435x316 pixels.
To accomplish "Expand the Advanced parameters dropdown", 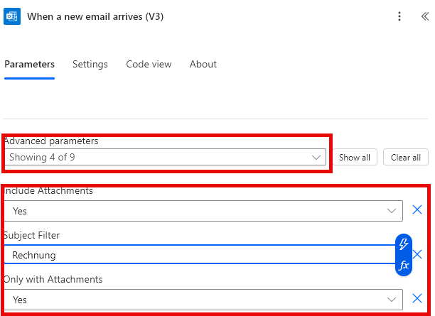I will click(165, 157).
